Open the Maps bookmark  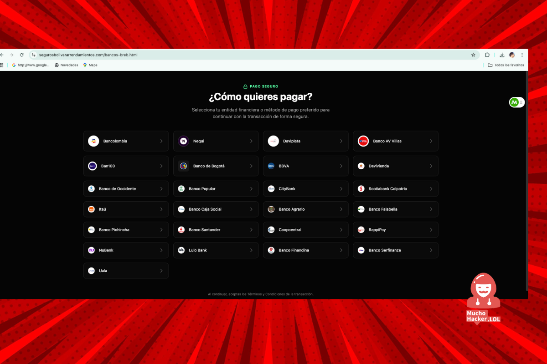click(90, 65)
